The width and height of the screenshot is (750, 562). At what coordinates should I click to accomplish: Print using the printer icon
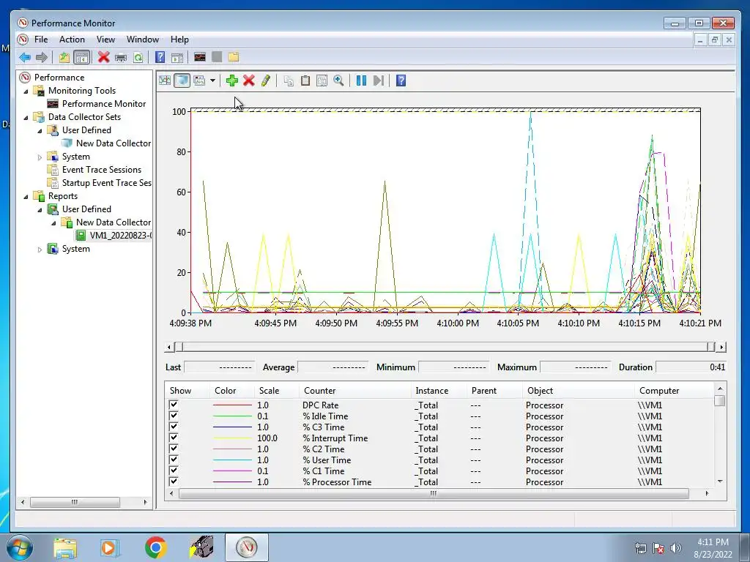(x=121, y=57)
